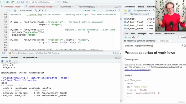
Task: Open code tools wand dropdown arrow
Action: tap(42, 10)
